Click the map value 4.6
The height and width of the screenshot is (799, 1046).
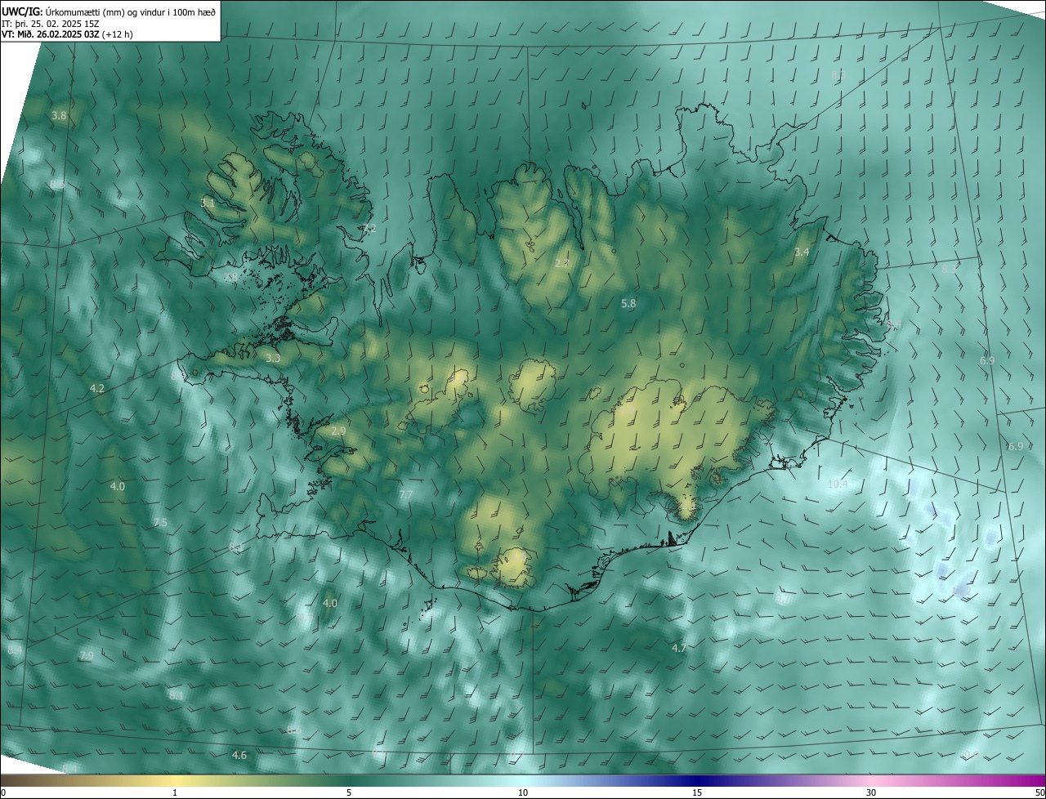point(239,756)
